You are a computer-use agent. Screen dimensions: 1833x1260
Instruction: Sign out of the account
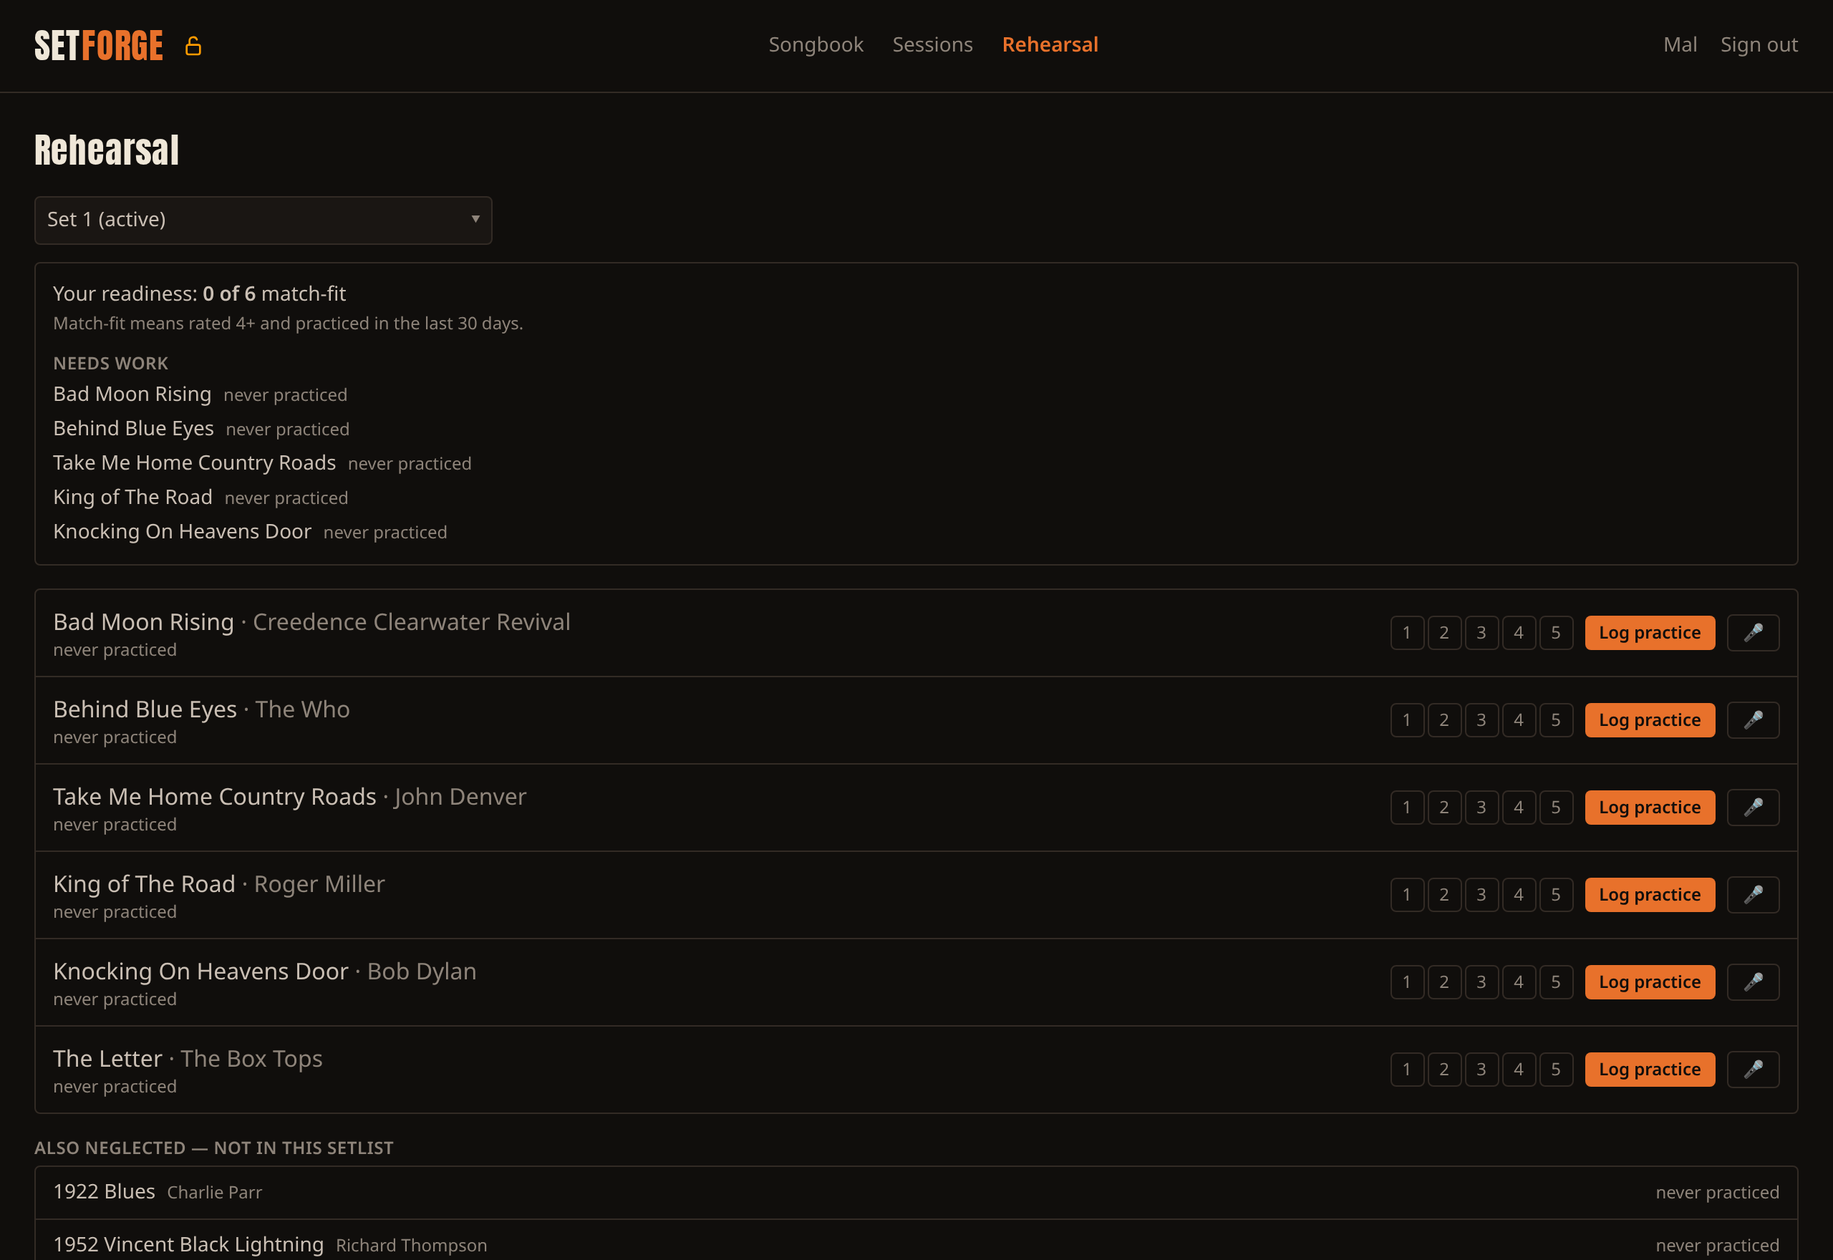(x=1759, y=45)
